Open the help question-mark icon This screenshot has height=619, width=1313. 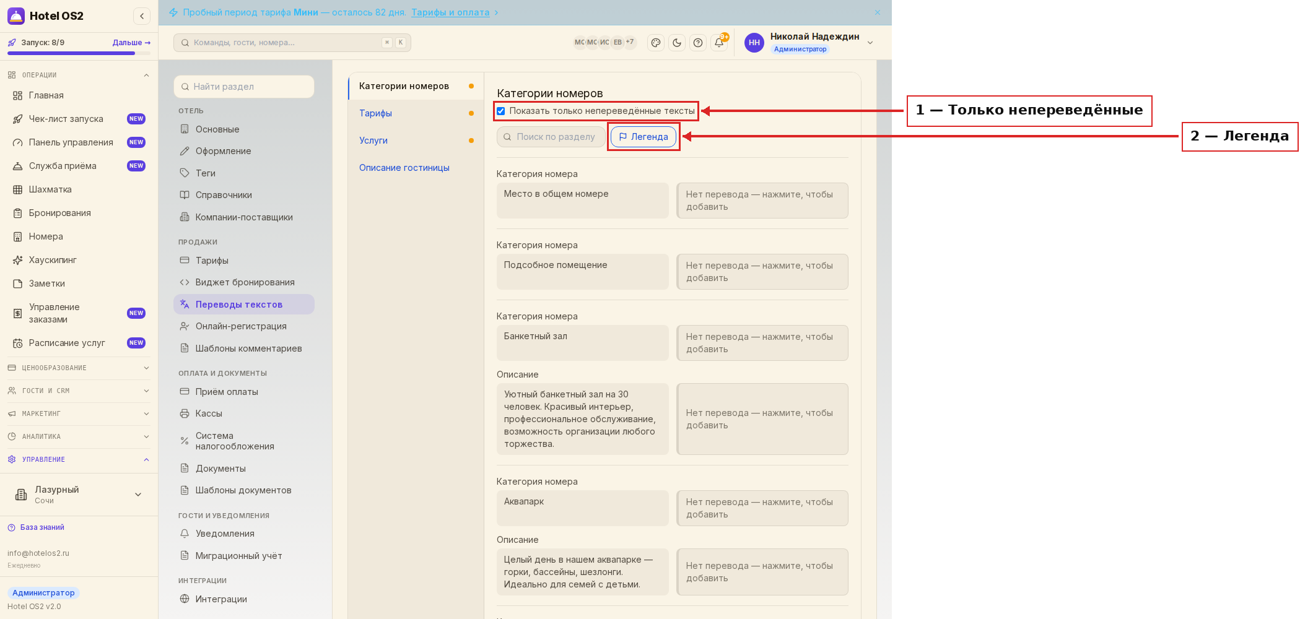698,43
